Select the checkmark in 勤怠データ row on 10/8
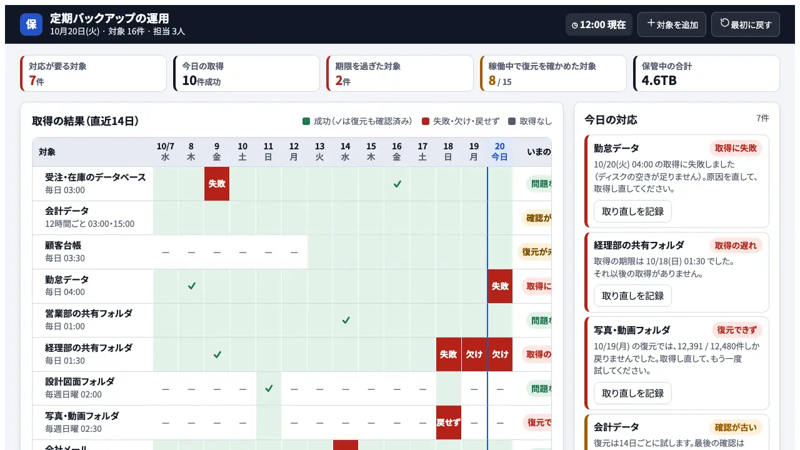The image size is (800, 450). pyautogui.click(x=191, y=286)
